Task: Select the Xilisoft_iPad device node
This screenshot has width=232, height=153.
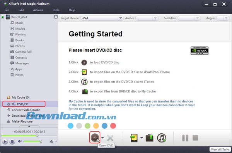Action: [19, 17]
